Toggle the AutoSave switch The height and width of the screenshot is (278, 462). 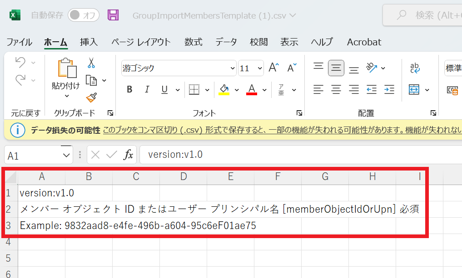click(x=84, y=15)
